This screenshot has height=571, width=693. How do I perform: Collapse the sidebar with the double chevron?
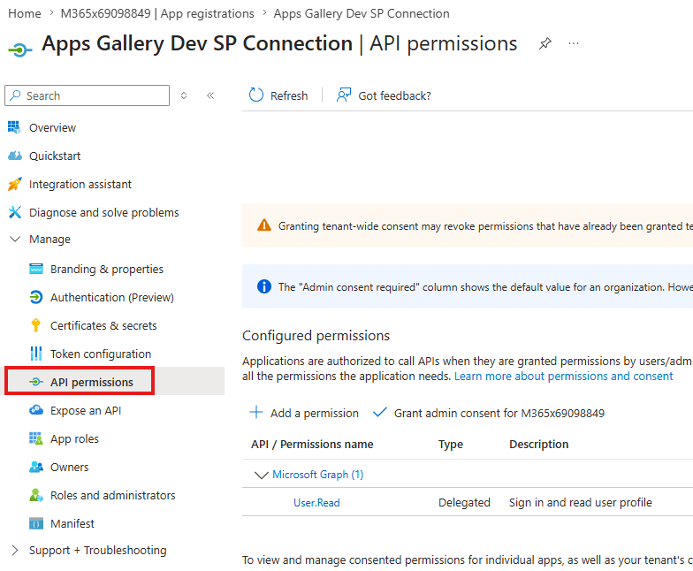coord(210,95)
